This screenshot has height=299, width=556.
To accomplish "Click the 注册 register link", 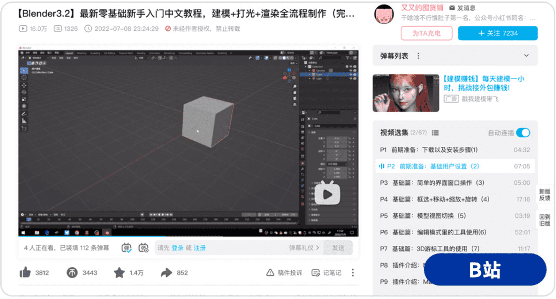I will click(x=200, y=248).
